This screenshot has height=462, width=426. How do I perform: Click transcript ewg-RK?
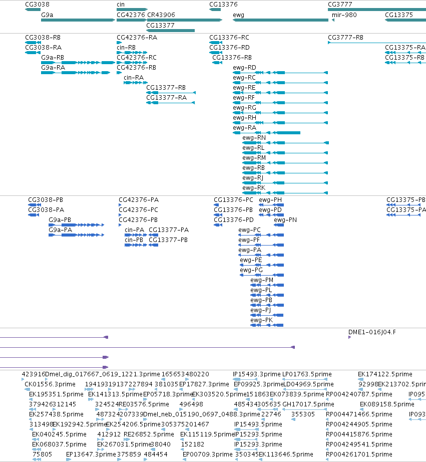click(285, 193)
